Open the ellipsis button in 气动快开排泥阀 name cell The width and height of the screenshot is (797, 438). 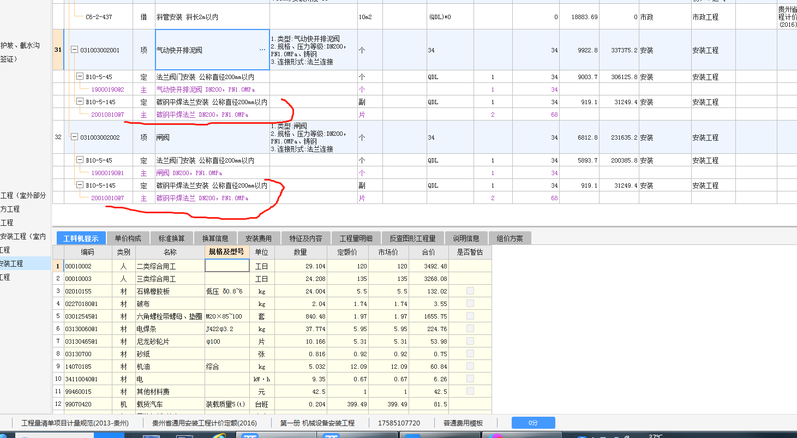point(262,50)
